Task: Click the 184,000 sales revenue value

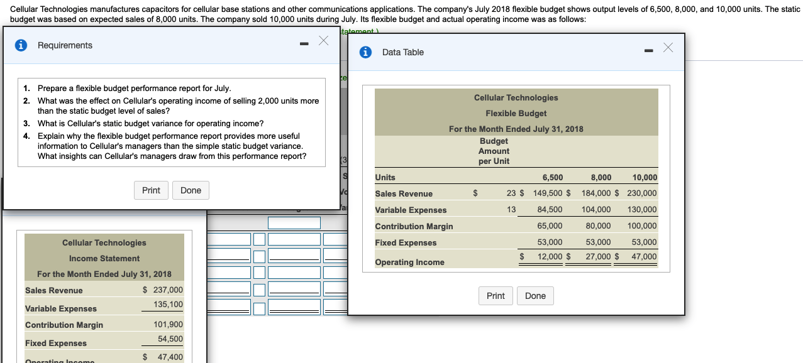Action: (595, 193)
